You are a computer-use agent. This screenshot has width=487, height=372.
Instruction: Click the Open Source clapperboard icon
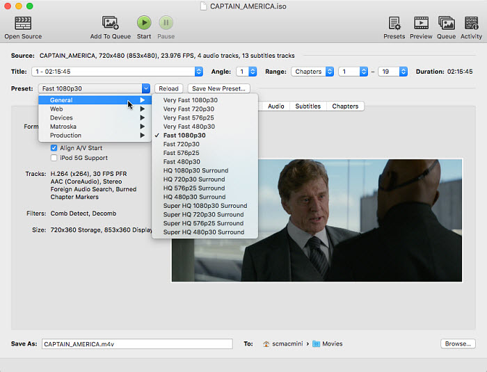coord(23,23)
